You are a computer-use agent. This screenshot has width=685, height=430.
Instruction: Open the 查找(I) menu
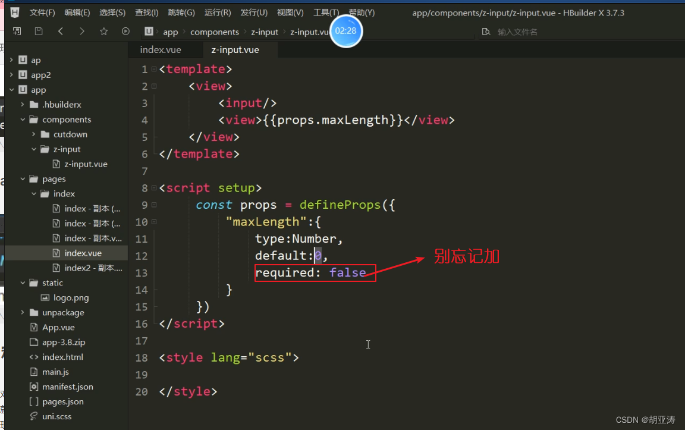[x=146, y=12]
